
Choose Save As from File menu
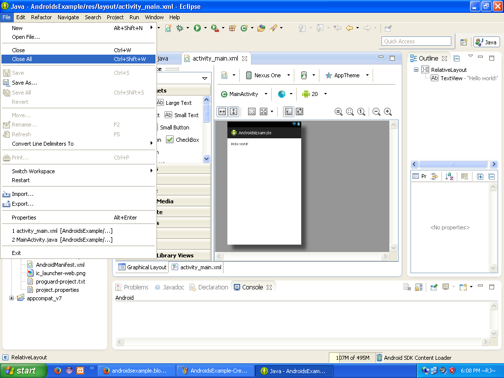pyautogui.click(x=78, y=83)
